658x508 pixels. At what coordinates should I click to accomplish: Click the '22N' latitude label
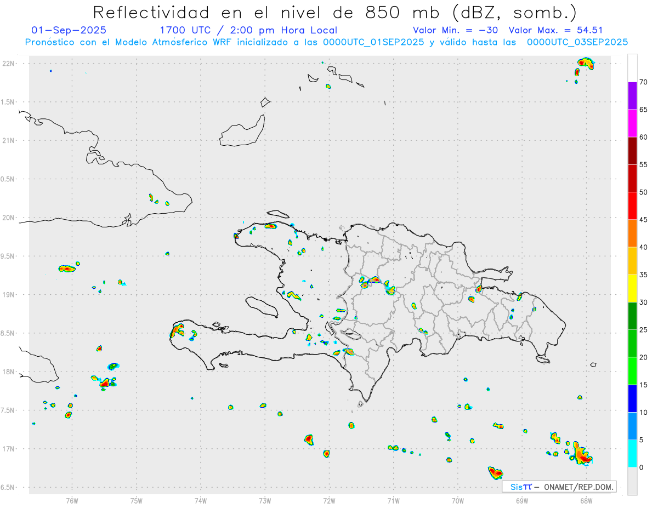click(8, 64)
